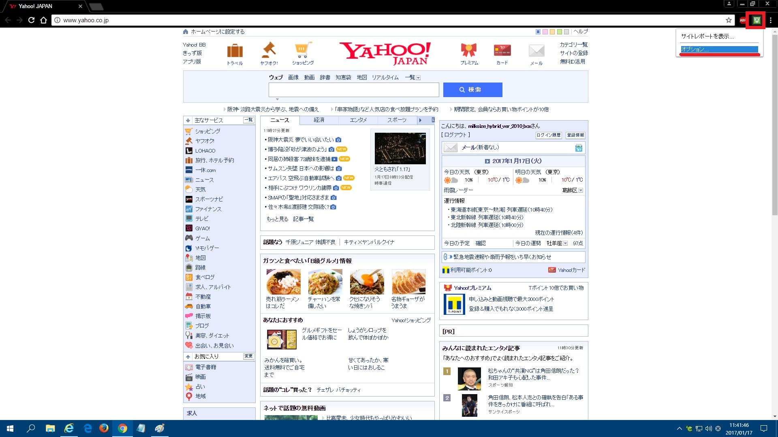Reload the page with the refresh icon

click(x=31, y=20)
